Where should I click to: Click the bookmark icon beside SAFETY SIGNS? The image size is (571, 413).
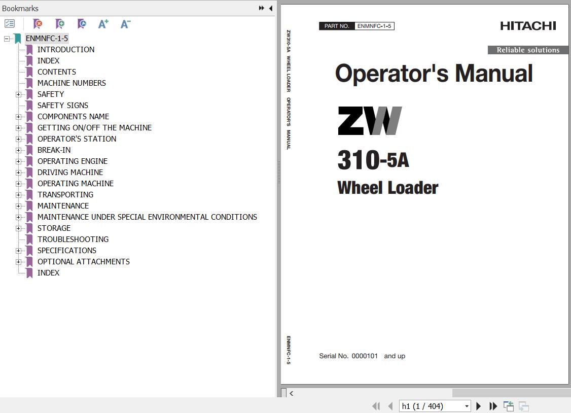(x=29, y=105)
